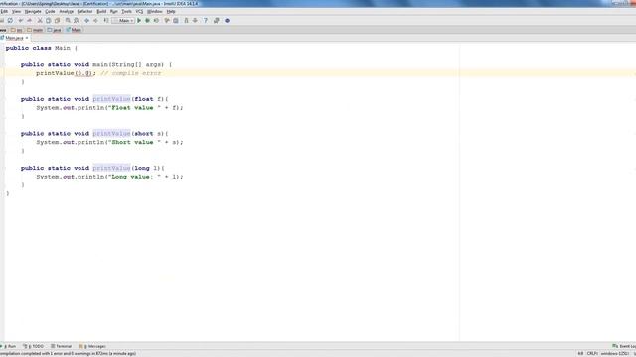Click the Run with Coverage icon
This screenshot has height=357, width=636.
point(157,20)
